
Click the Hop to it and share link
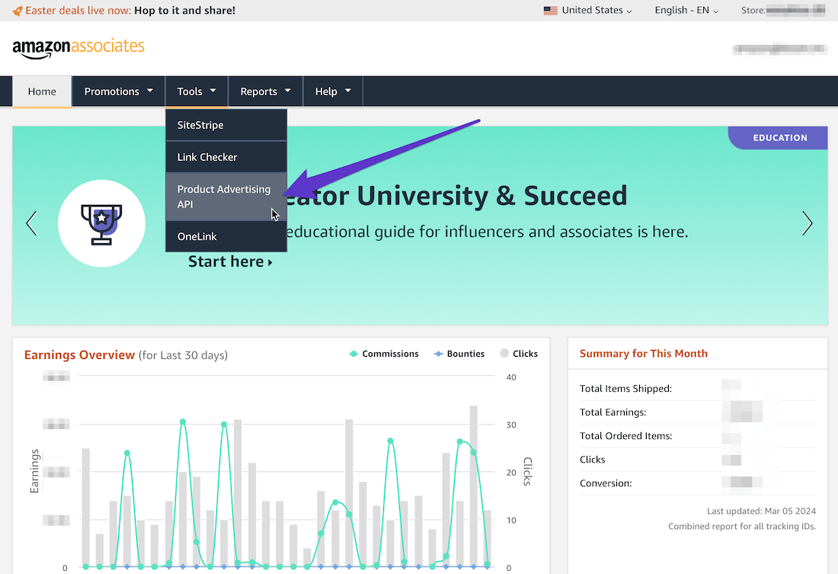coord(184,11)
